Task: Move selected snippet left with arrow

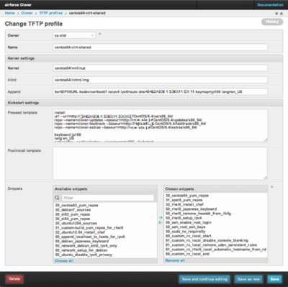Action: click(x=161, y=222)
